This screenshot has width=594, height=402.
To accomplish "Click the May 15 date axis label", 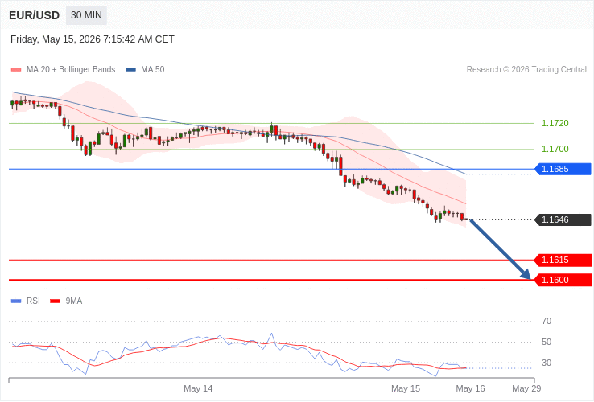I will (x=406, y=388).
